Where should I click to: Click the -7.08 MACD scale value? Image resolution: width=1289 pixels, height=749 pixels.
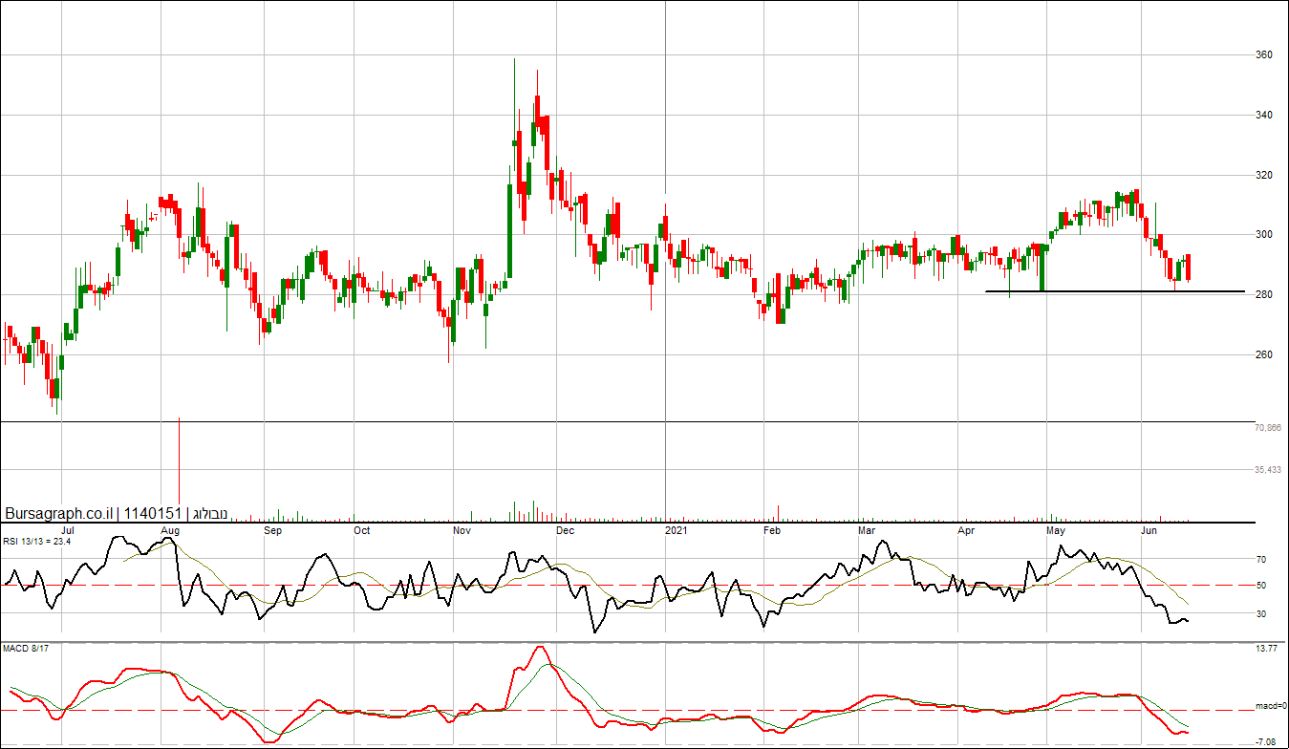(x=1264, y=741)
